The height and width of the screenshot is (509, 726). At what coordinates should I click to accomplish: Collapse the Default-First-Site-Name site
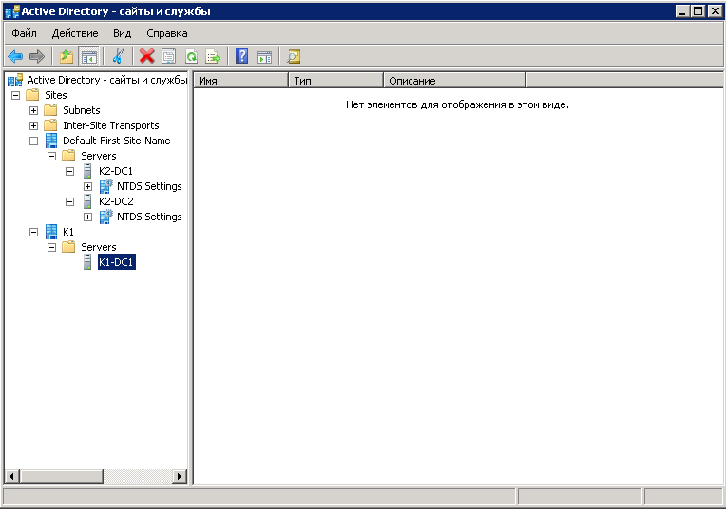[34, 141]
